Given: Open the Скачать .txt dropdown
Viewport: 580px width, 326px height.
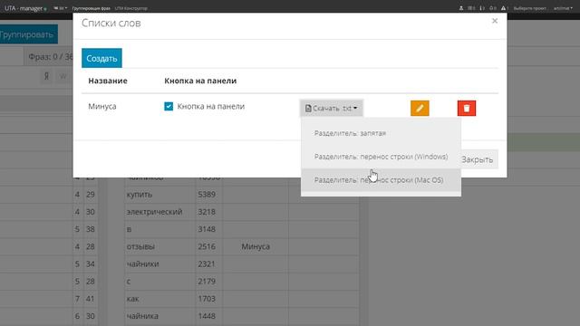Looking at the screenshot, I should [331, 108].
